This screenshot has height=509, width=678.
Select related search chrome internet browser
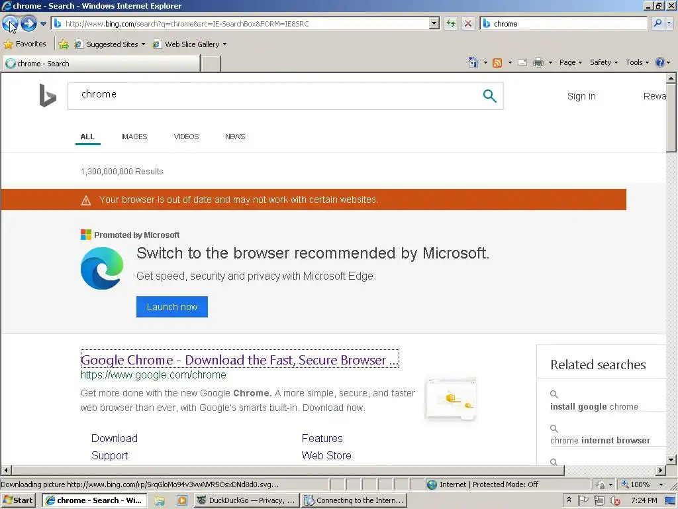tap(600, 440)
